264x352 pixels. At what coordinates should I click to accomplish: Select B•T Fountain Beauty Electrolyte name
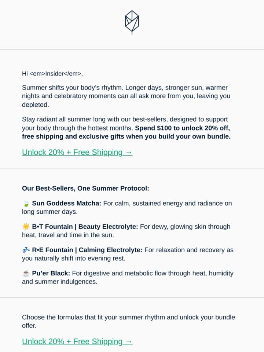85,227
